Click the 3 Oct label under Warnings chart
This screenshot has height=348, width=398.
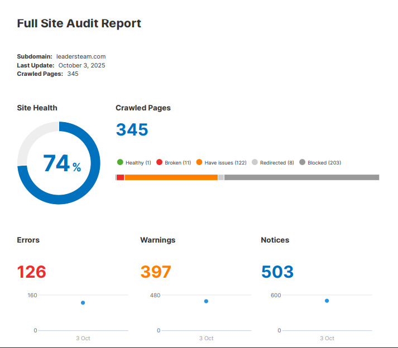[x=207, y=339]
